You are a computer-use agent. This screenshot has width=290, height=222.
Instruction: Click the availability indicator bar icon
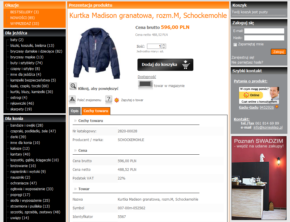tap(145, 85)
